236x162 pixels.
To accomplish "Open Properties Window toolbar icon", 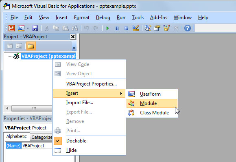I will click(x=157, y=28).
